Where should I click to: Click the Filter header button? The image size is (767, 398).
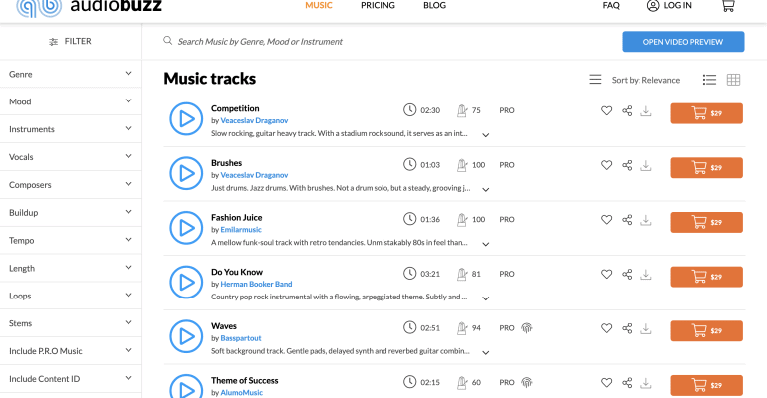pyautogui.click(x=71, y=42)
